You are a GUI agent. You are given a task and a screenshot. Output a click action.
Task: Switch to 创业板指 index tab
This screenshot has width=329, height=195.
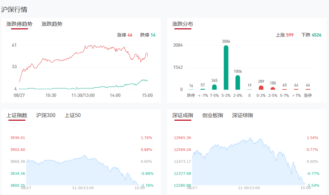(212, 115)
